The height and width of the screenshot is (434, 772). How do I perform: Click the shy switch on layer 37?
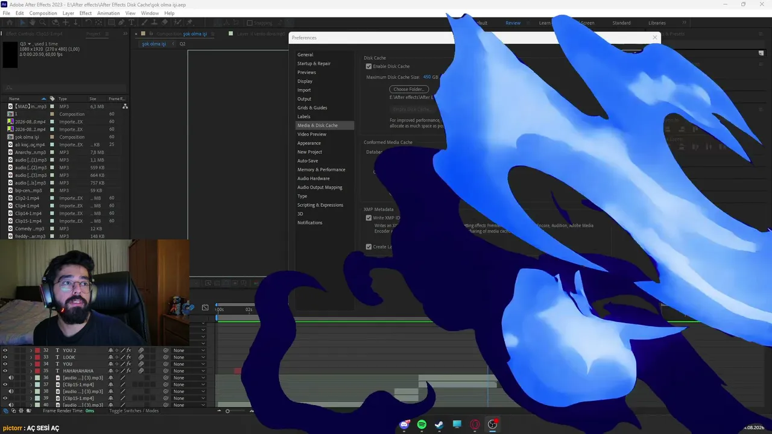coord(110,385)
